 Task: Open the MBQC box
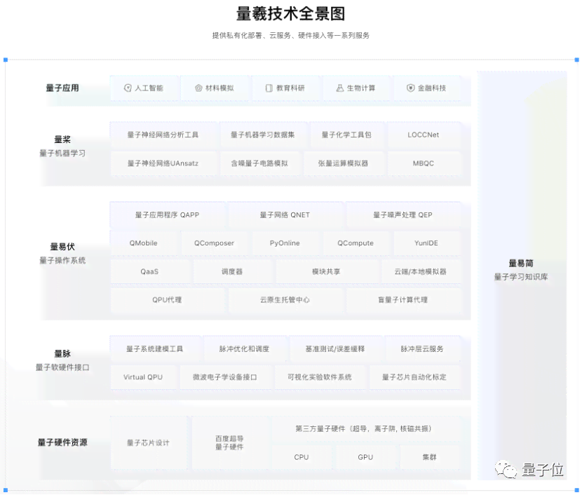click(424, 163)
